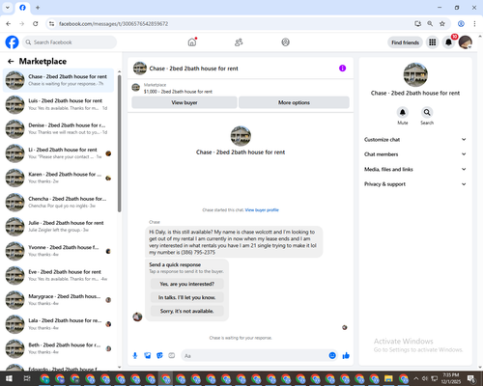Click Find friends button
Viewport: 483px width, 386px height.
[x=405, y=42]
